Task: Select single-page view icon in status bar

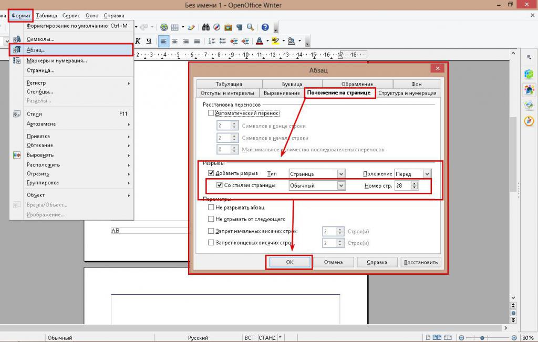Action: tap(428, 338)
